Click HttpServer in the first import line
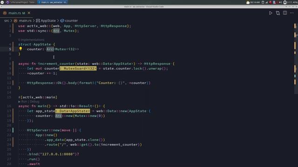This screenshot has height=167, width=298. point(85,26)
